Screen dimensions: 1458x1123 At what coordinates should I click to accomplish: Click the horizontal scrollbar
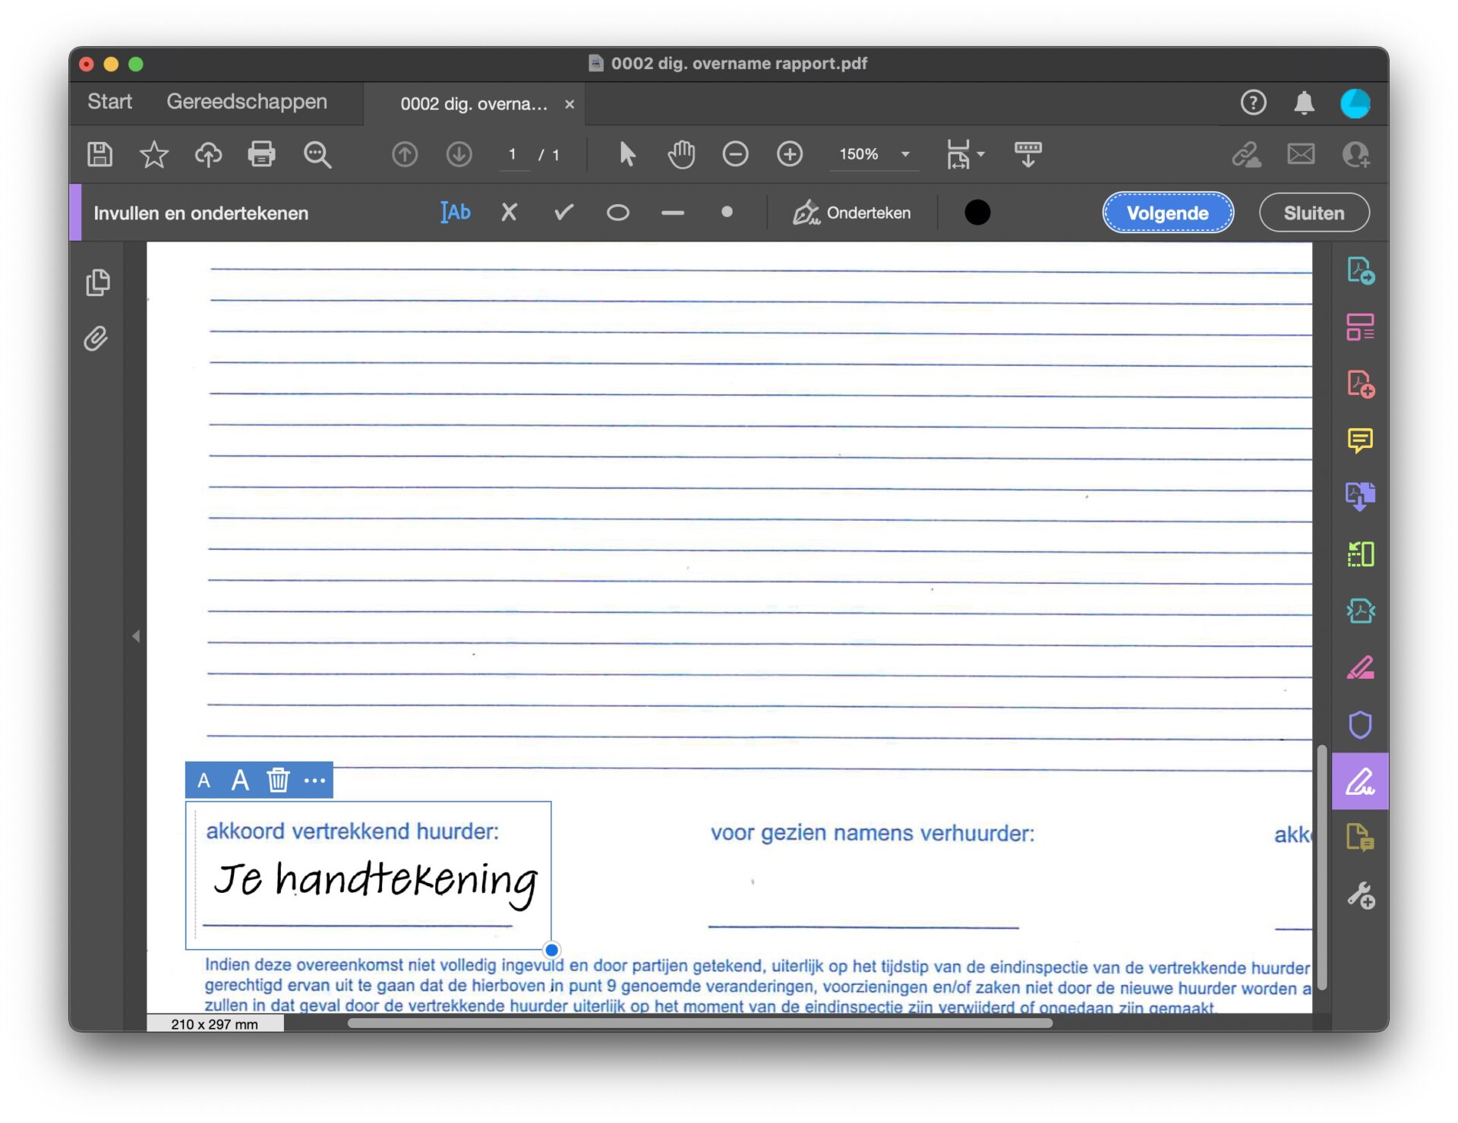(x=700, y=1023)
